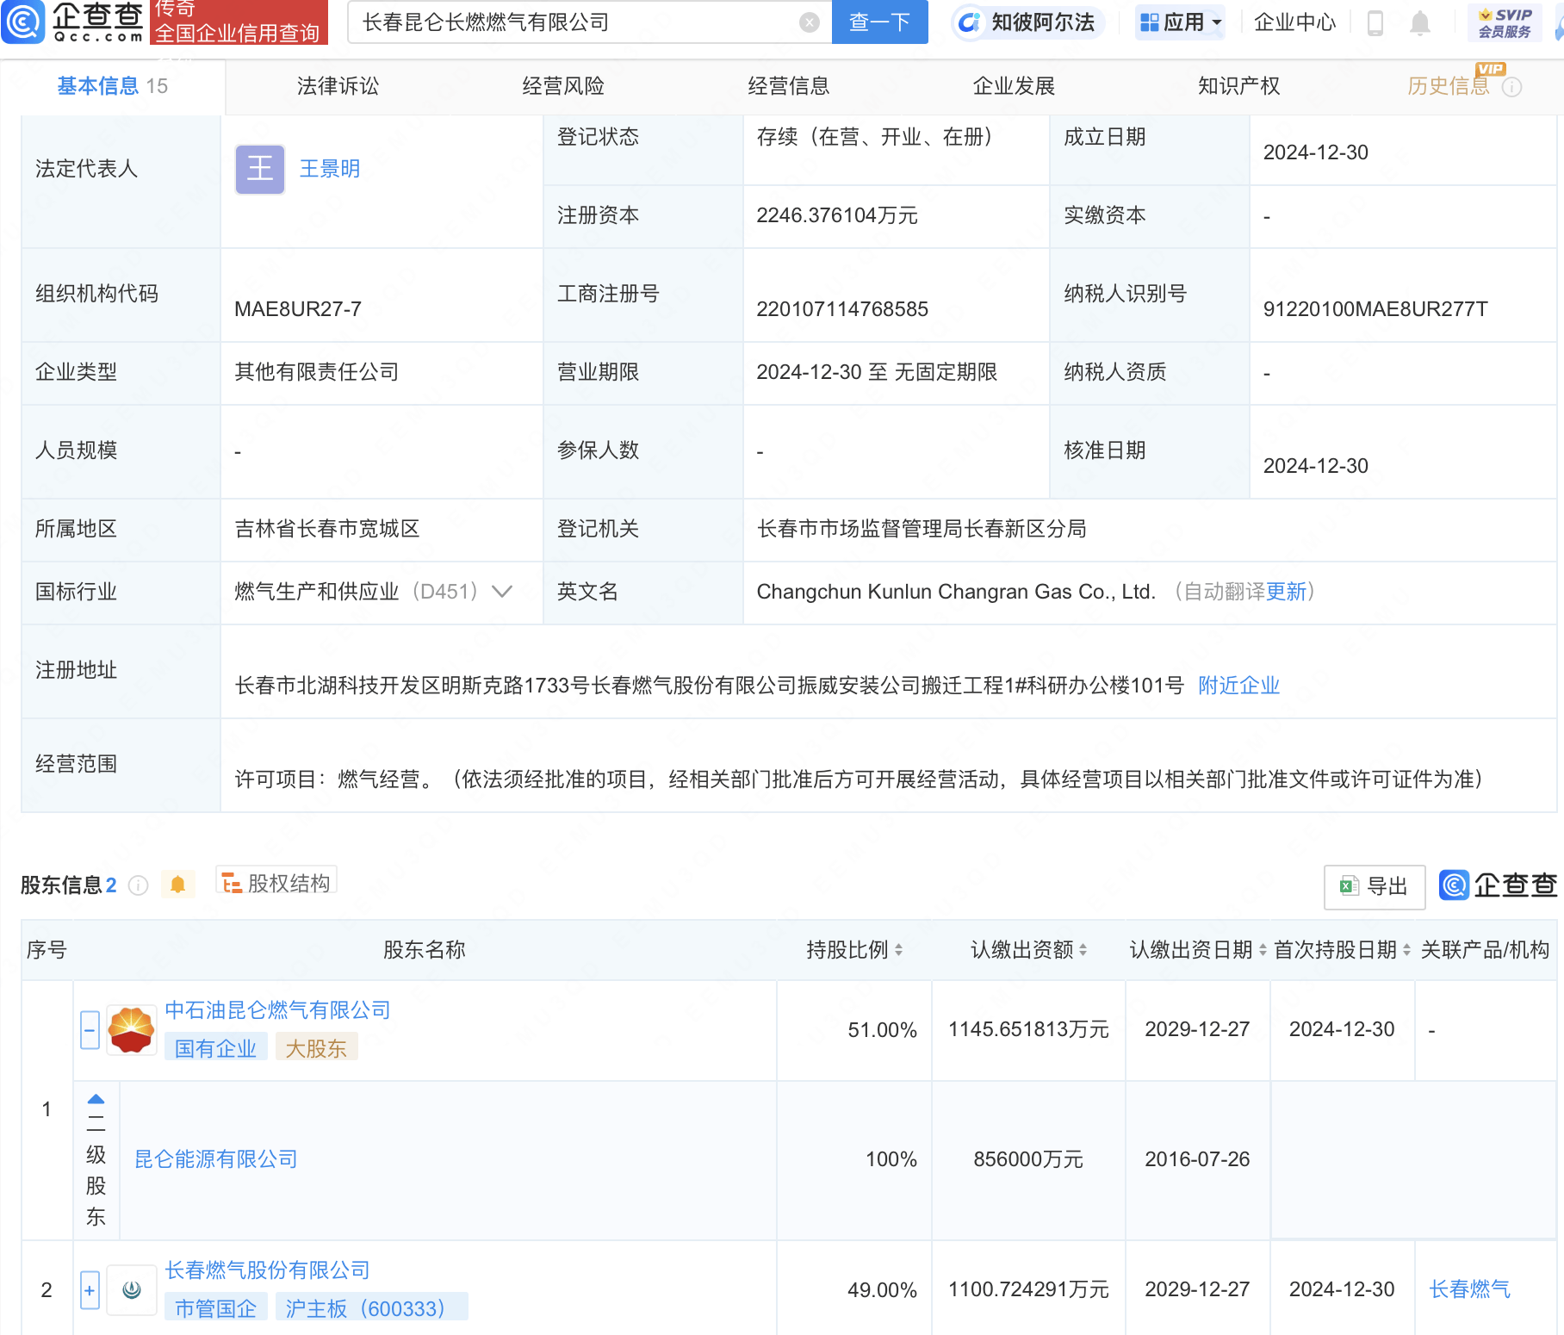Select taxpayer ID 91220100MAE8UR277T
The height and width of the screenshot is (1335, 1564).
(x=1375, y=309)
